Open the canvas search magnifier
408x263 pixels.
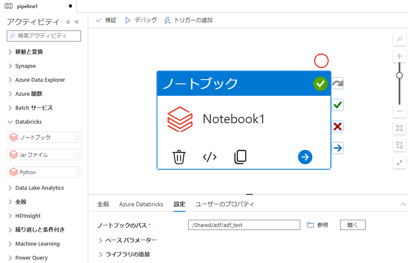pyautogui.click(x=400, y=39)
